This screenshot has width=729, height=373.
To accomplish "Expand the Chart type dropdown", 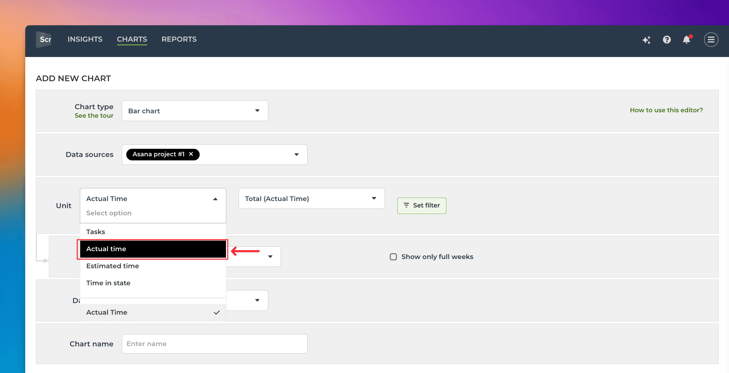I will 195,111.
